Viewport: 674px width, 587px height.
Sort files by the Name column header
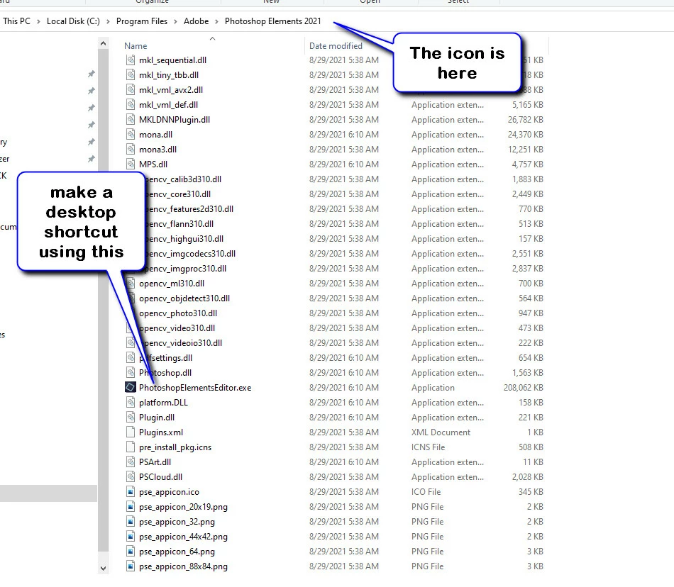tap(136, 46)
